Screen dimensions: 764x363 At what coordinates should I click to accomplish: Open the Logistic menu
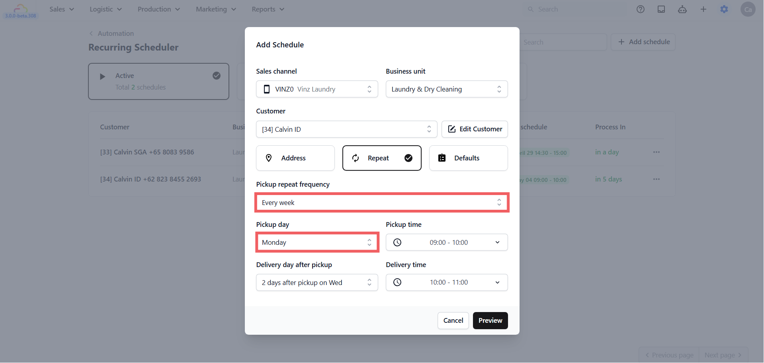click(106, 9)
